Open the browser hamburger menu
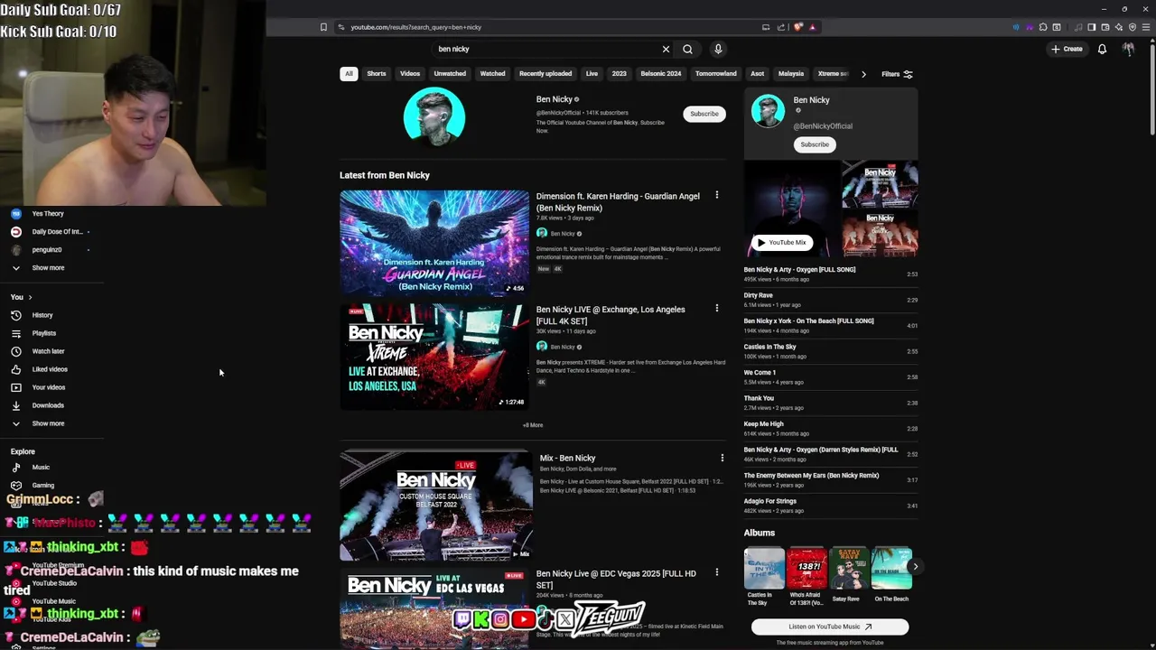1156x650 pixels. click(x=1145, y=27)
